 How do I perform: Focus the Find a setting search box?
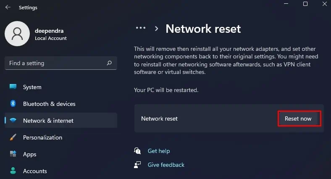tap(55, 63)
